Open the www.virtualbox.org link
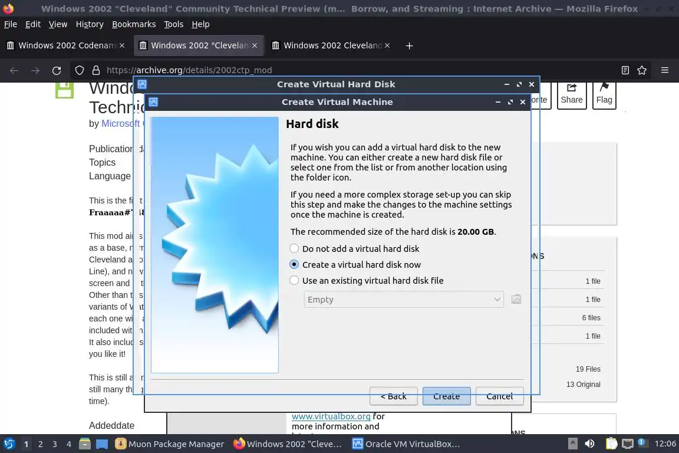This screenshot has width=679, height=453. 331,416
